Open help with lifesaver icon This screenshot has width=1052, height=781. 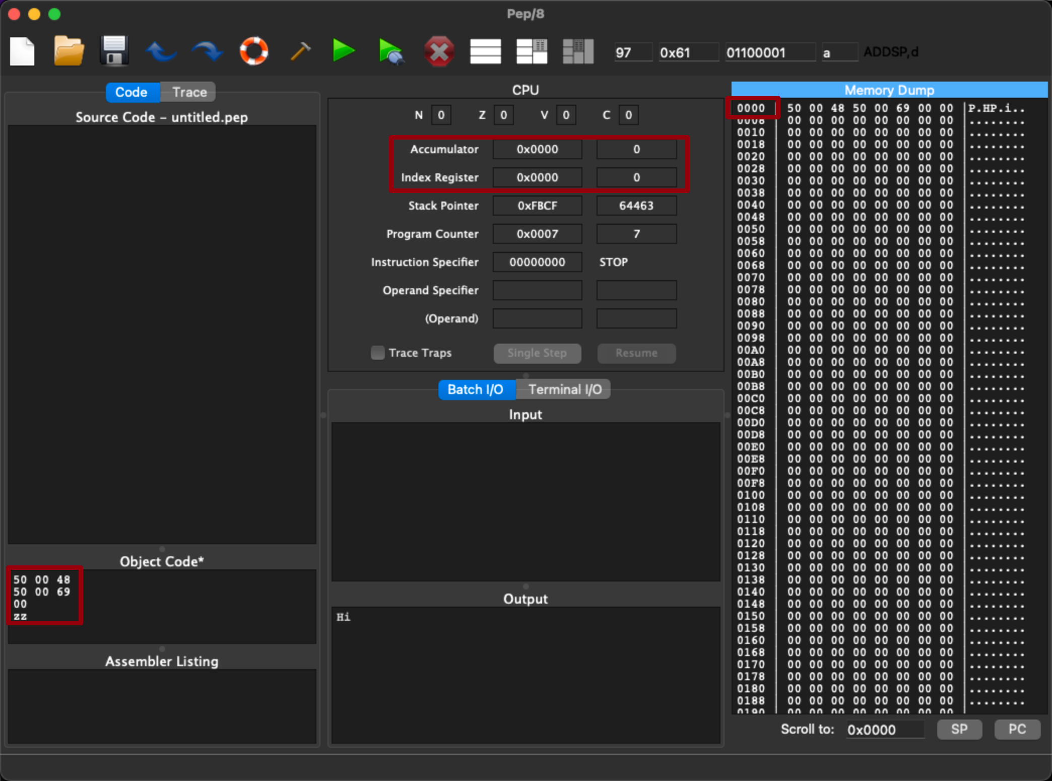(x=253, y=51)
